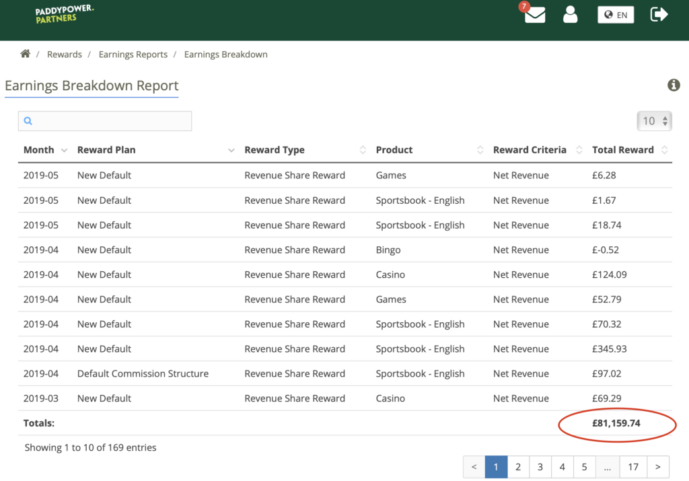Click the previous page arrow button
This screenshot has height=481, width=689.
[474, 467]
